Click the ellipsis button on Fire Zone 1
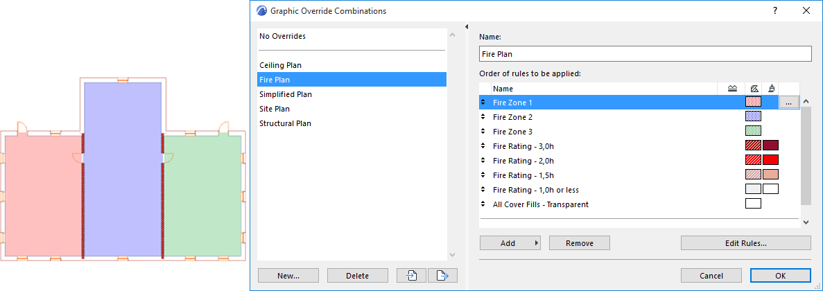 click(x=788, y=103)
